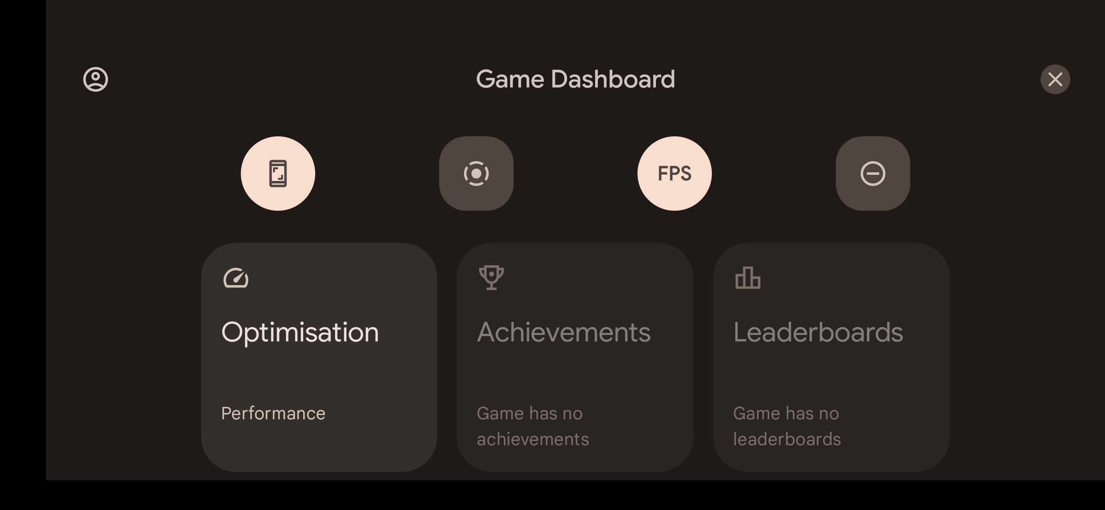1105x510 pixels.
Task: Enable or disable capture recording
Action: (x=476, y=173)
